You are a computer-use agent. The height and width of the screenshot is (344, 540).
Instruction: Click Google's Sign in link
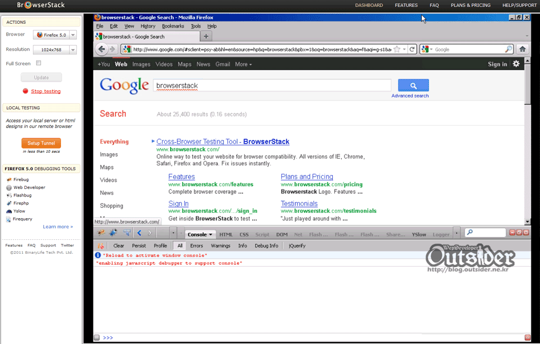point(497,64)
